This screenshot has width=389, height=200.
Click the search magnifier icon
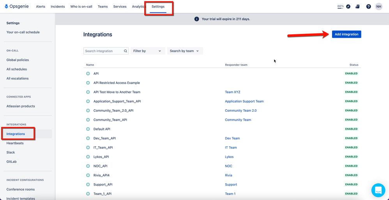[126, 51]
